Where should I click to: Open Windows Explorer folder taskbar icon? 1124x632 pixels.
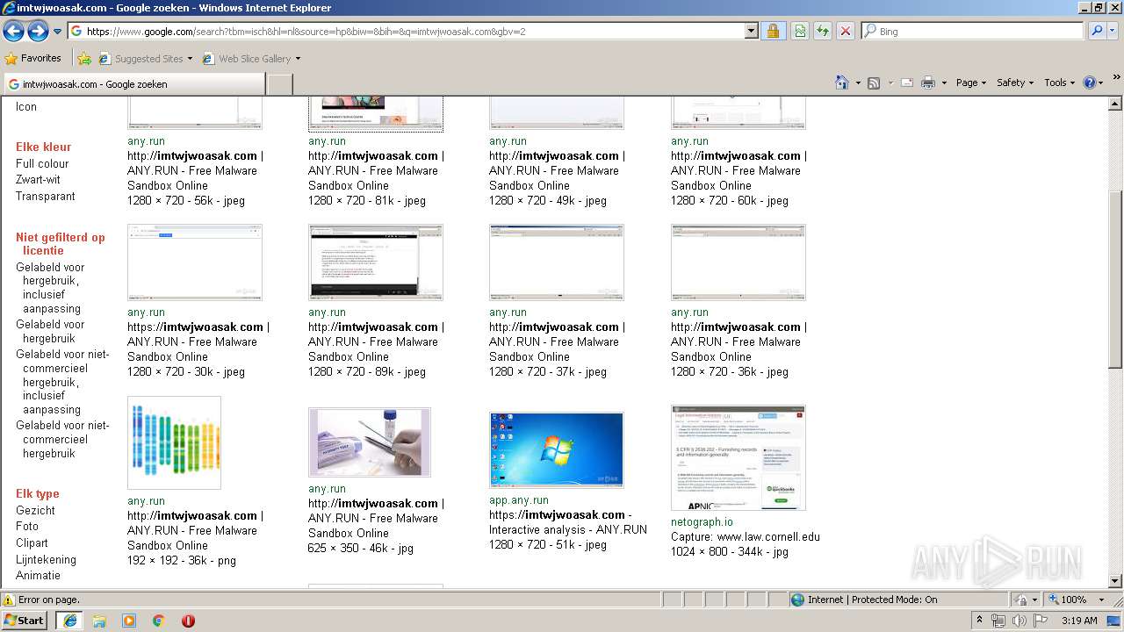coord(99,621)
